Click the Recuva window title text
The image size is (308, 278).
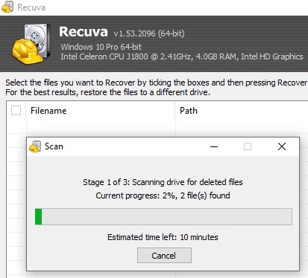31,7
